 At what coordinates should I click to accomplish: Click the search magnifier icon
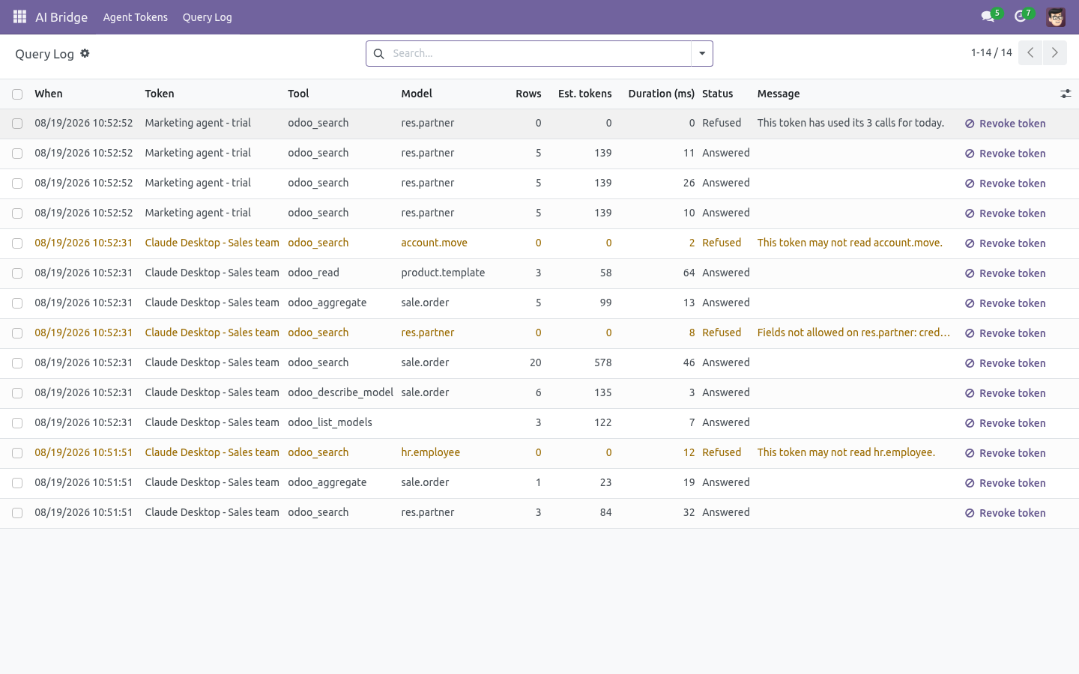pyautogui.click(x=379, y=53)
